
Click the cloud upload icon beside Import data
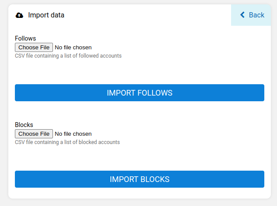[19, 15]
